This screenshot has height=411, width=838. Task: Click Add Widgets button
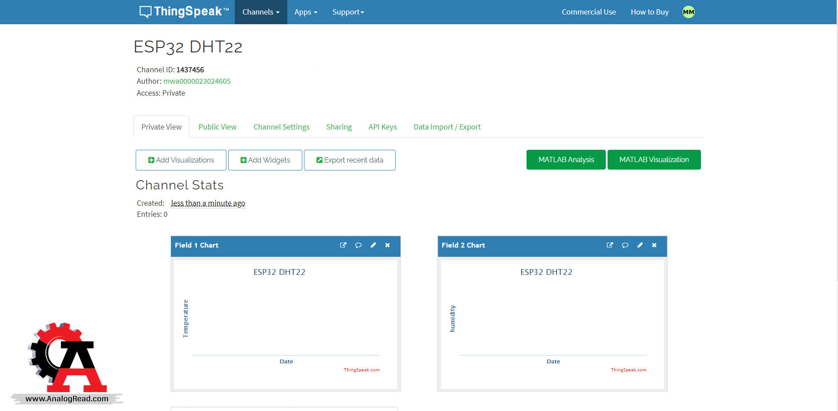click(x=265, y=160)
